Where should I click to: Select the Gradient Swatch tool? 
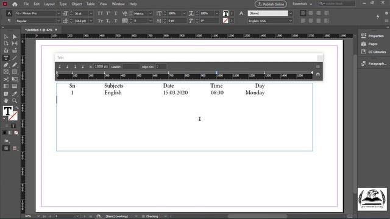pos(6,86)
